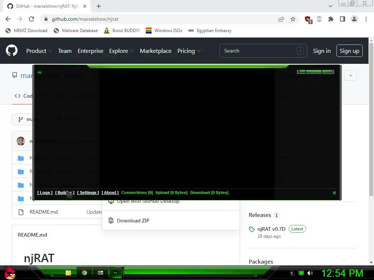Click the README.md file icon
Screen dimensions: 374x280
tap(21, 212)
